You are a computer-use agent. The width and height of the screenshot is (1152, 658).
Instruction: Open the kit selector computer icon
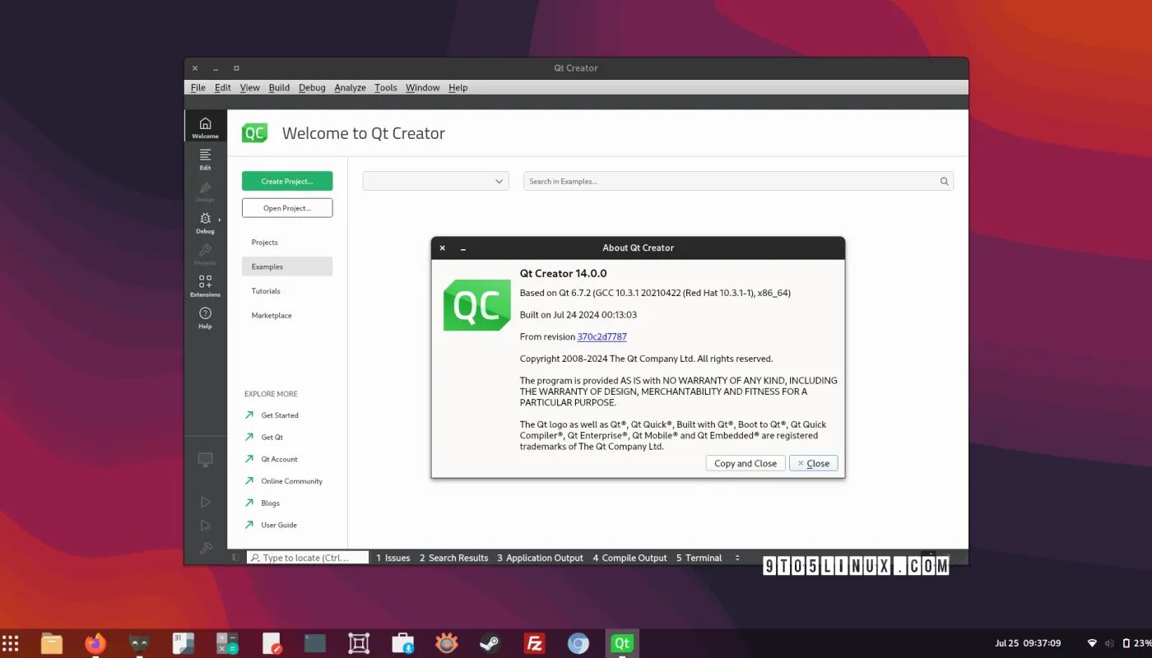tap(205, 459)
